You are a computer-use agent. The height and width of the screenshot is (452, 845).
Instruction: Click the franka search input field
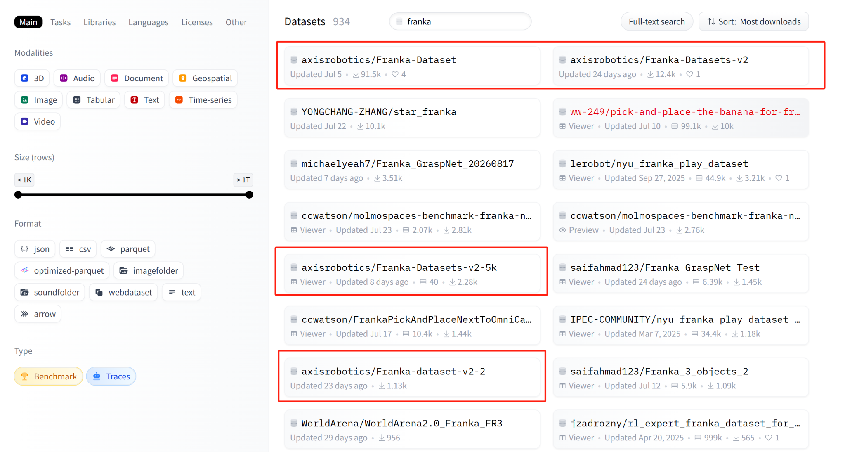tap(460, 21)
